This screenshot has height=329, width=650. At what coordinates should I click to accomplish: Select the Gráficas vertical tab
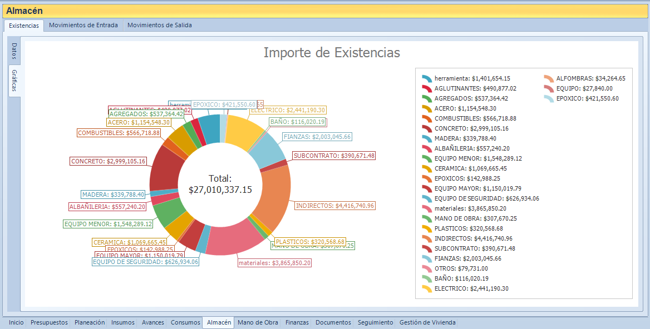pos(14,81)
